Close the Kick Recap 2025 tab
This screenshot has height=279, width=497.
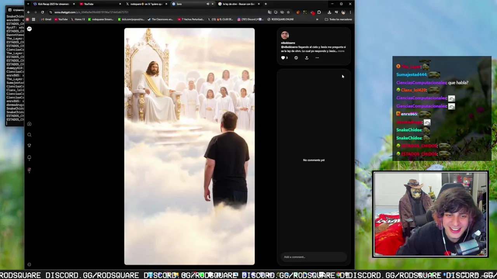pyautogui.click(x=74, y=4)
